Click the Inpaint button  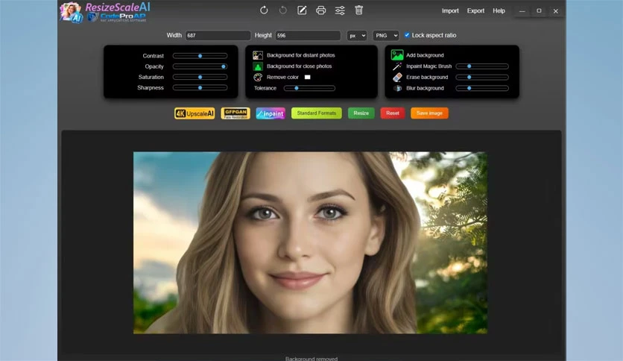point(271,113)
